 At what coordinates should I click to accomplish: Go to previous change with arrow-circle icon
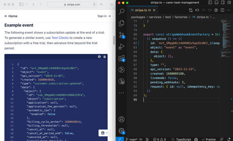[197, 10]
